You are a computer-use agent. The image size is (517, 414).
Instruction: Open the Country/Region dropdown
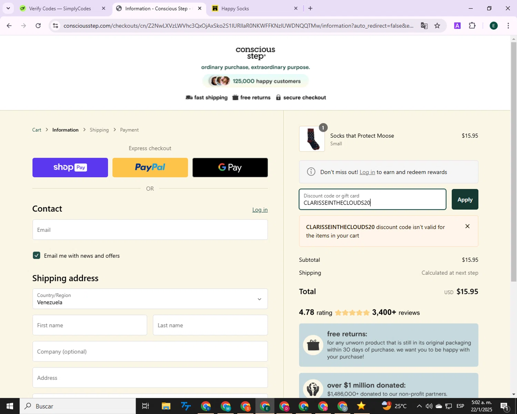pos(150,299)
